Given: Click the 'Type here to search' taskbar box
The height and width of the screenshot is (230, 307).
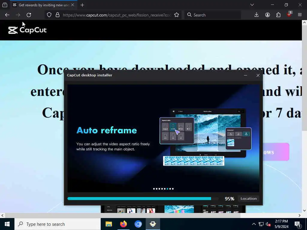Looking at the screenshot, I should tap(58, 224).
